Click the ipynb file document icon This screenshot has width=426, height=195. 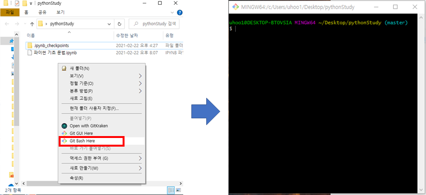pos(30,53)
